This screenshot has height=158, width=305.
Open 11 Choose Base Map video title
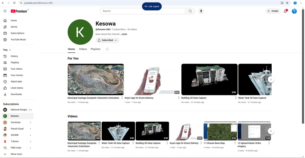tap(214, 143)
